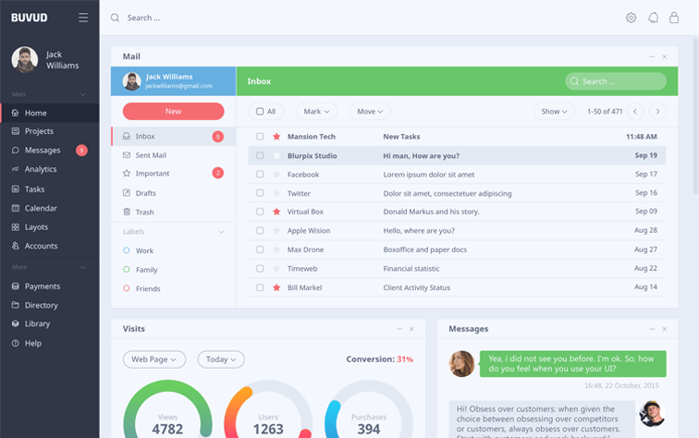This screenshot has height=438, width=699.
Task: Select the Virtual Box email checkbox
Action: [x=260, y=212]
